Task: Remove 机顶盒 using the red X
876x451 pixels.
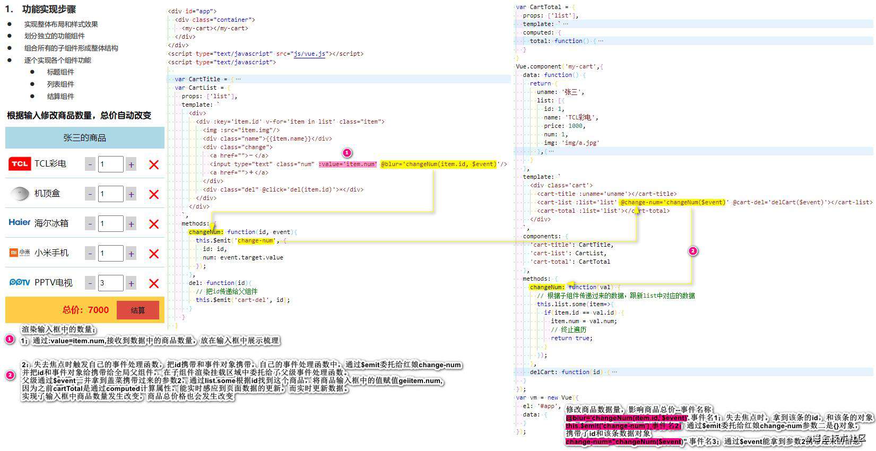Action: pyautogui.click(x=154, y=195)
